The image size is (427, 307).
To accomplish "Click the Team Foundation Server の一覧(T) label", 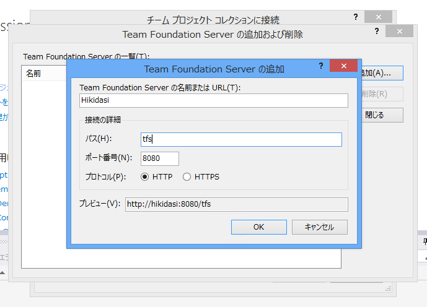I will [86, 56].
